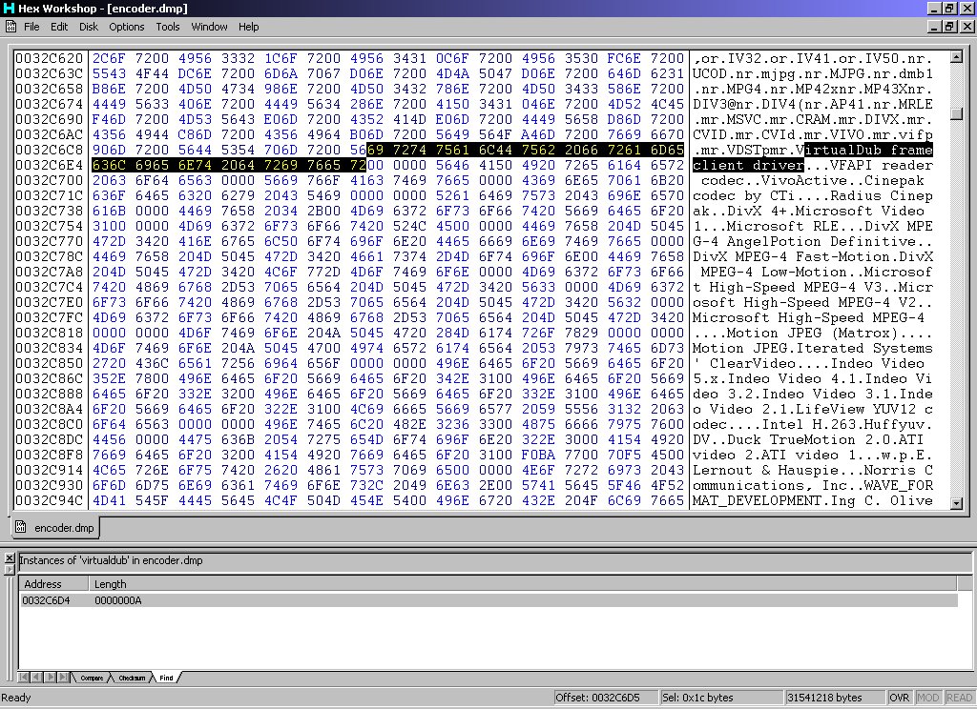Click the Length column header
Screen dimensions: 977x709
[x=523, y=584]
